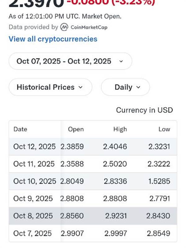Click the Low column header

pyautogui.click(x=164, y=129)
